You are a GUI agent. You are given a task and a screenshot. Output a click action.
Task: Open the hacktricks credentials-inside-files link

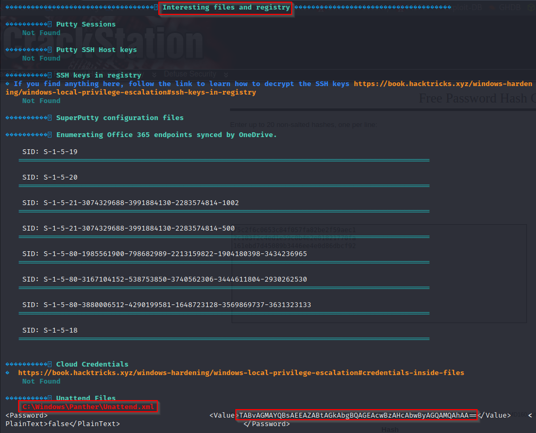(x=241, y=373)
